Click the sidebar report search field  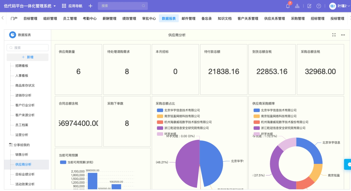click(x=27, y=48)
